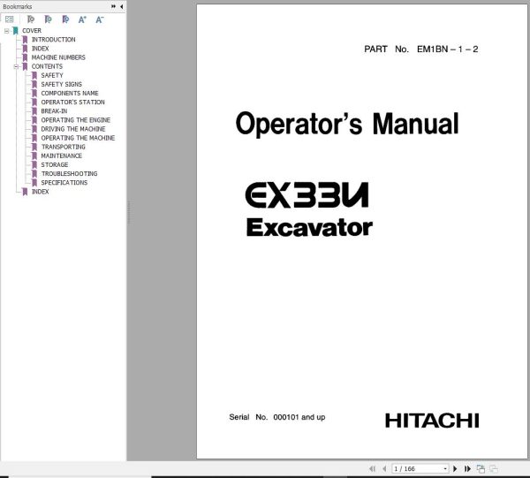Go to the next page
530x478 pixels.
(455, 468)
